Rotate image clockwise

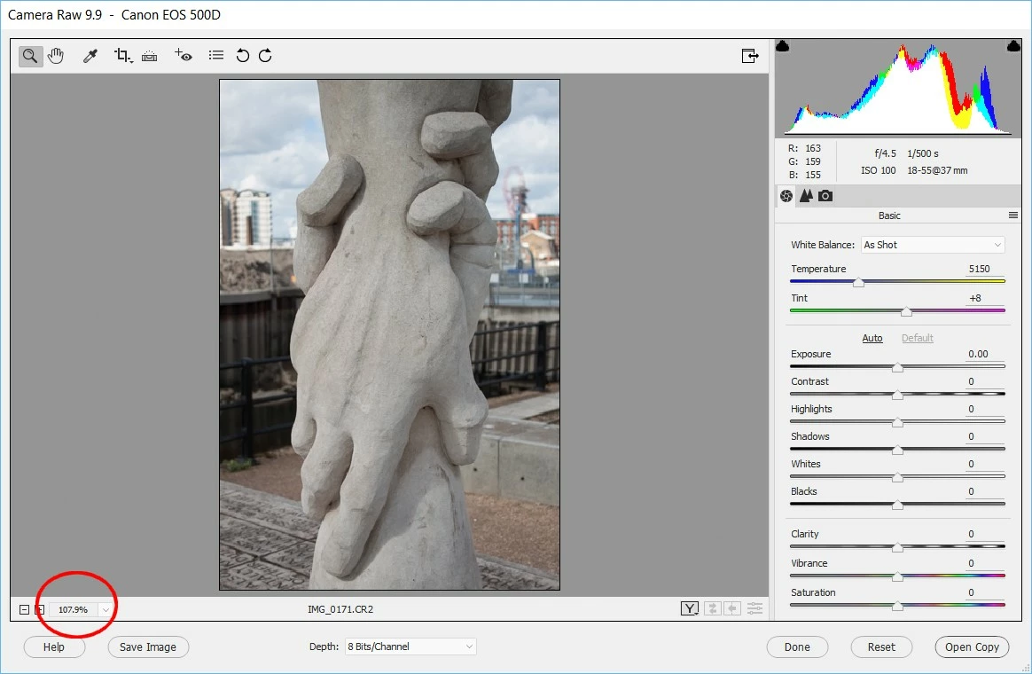point(265,55)
